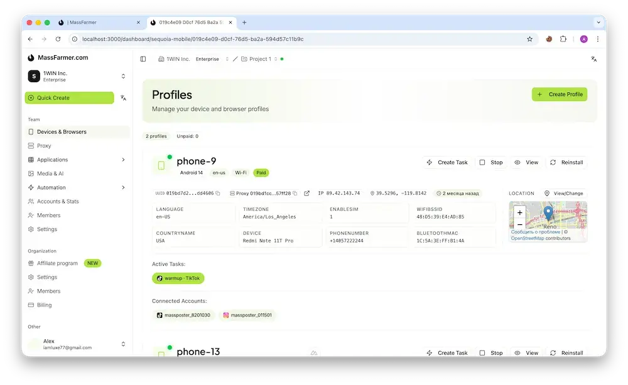
Task: Open the browser extensions puzzle icon
Action: click(563, 39)
